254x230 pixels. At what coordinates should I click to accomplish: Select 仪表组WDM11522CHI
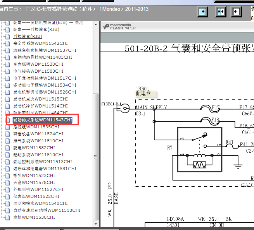tap(36, 196)
